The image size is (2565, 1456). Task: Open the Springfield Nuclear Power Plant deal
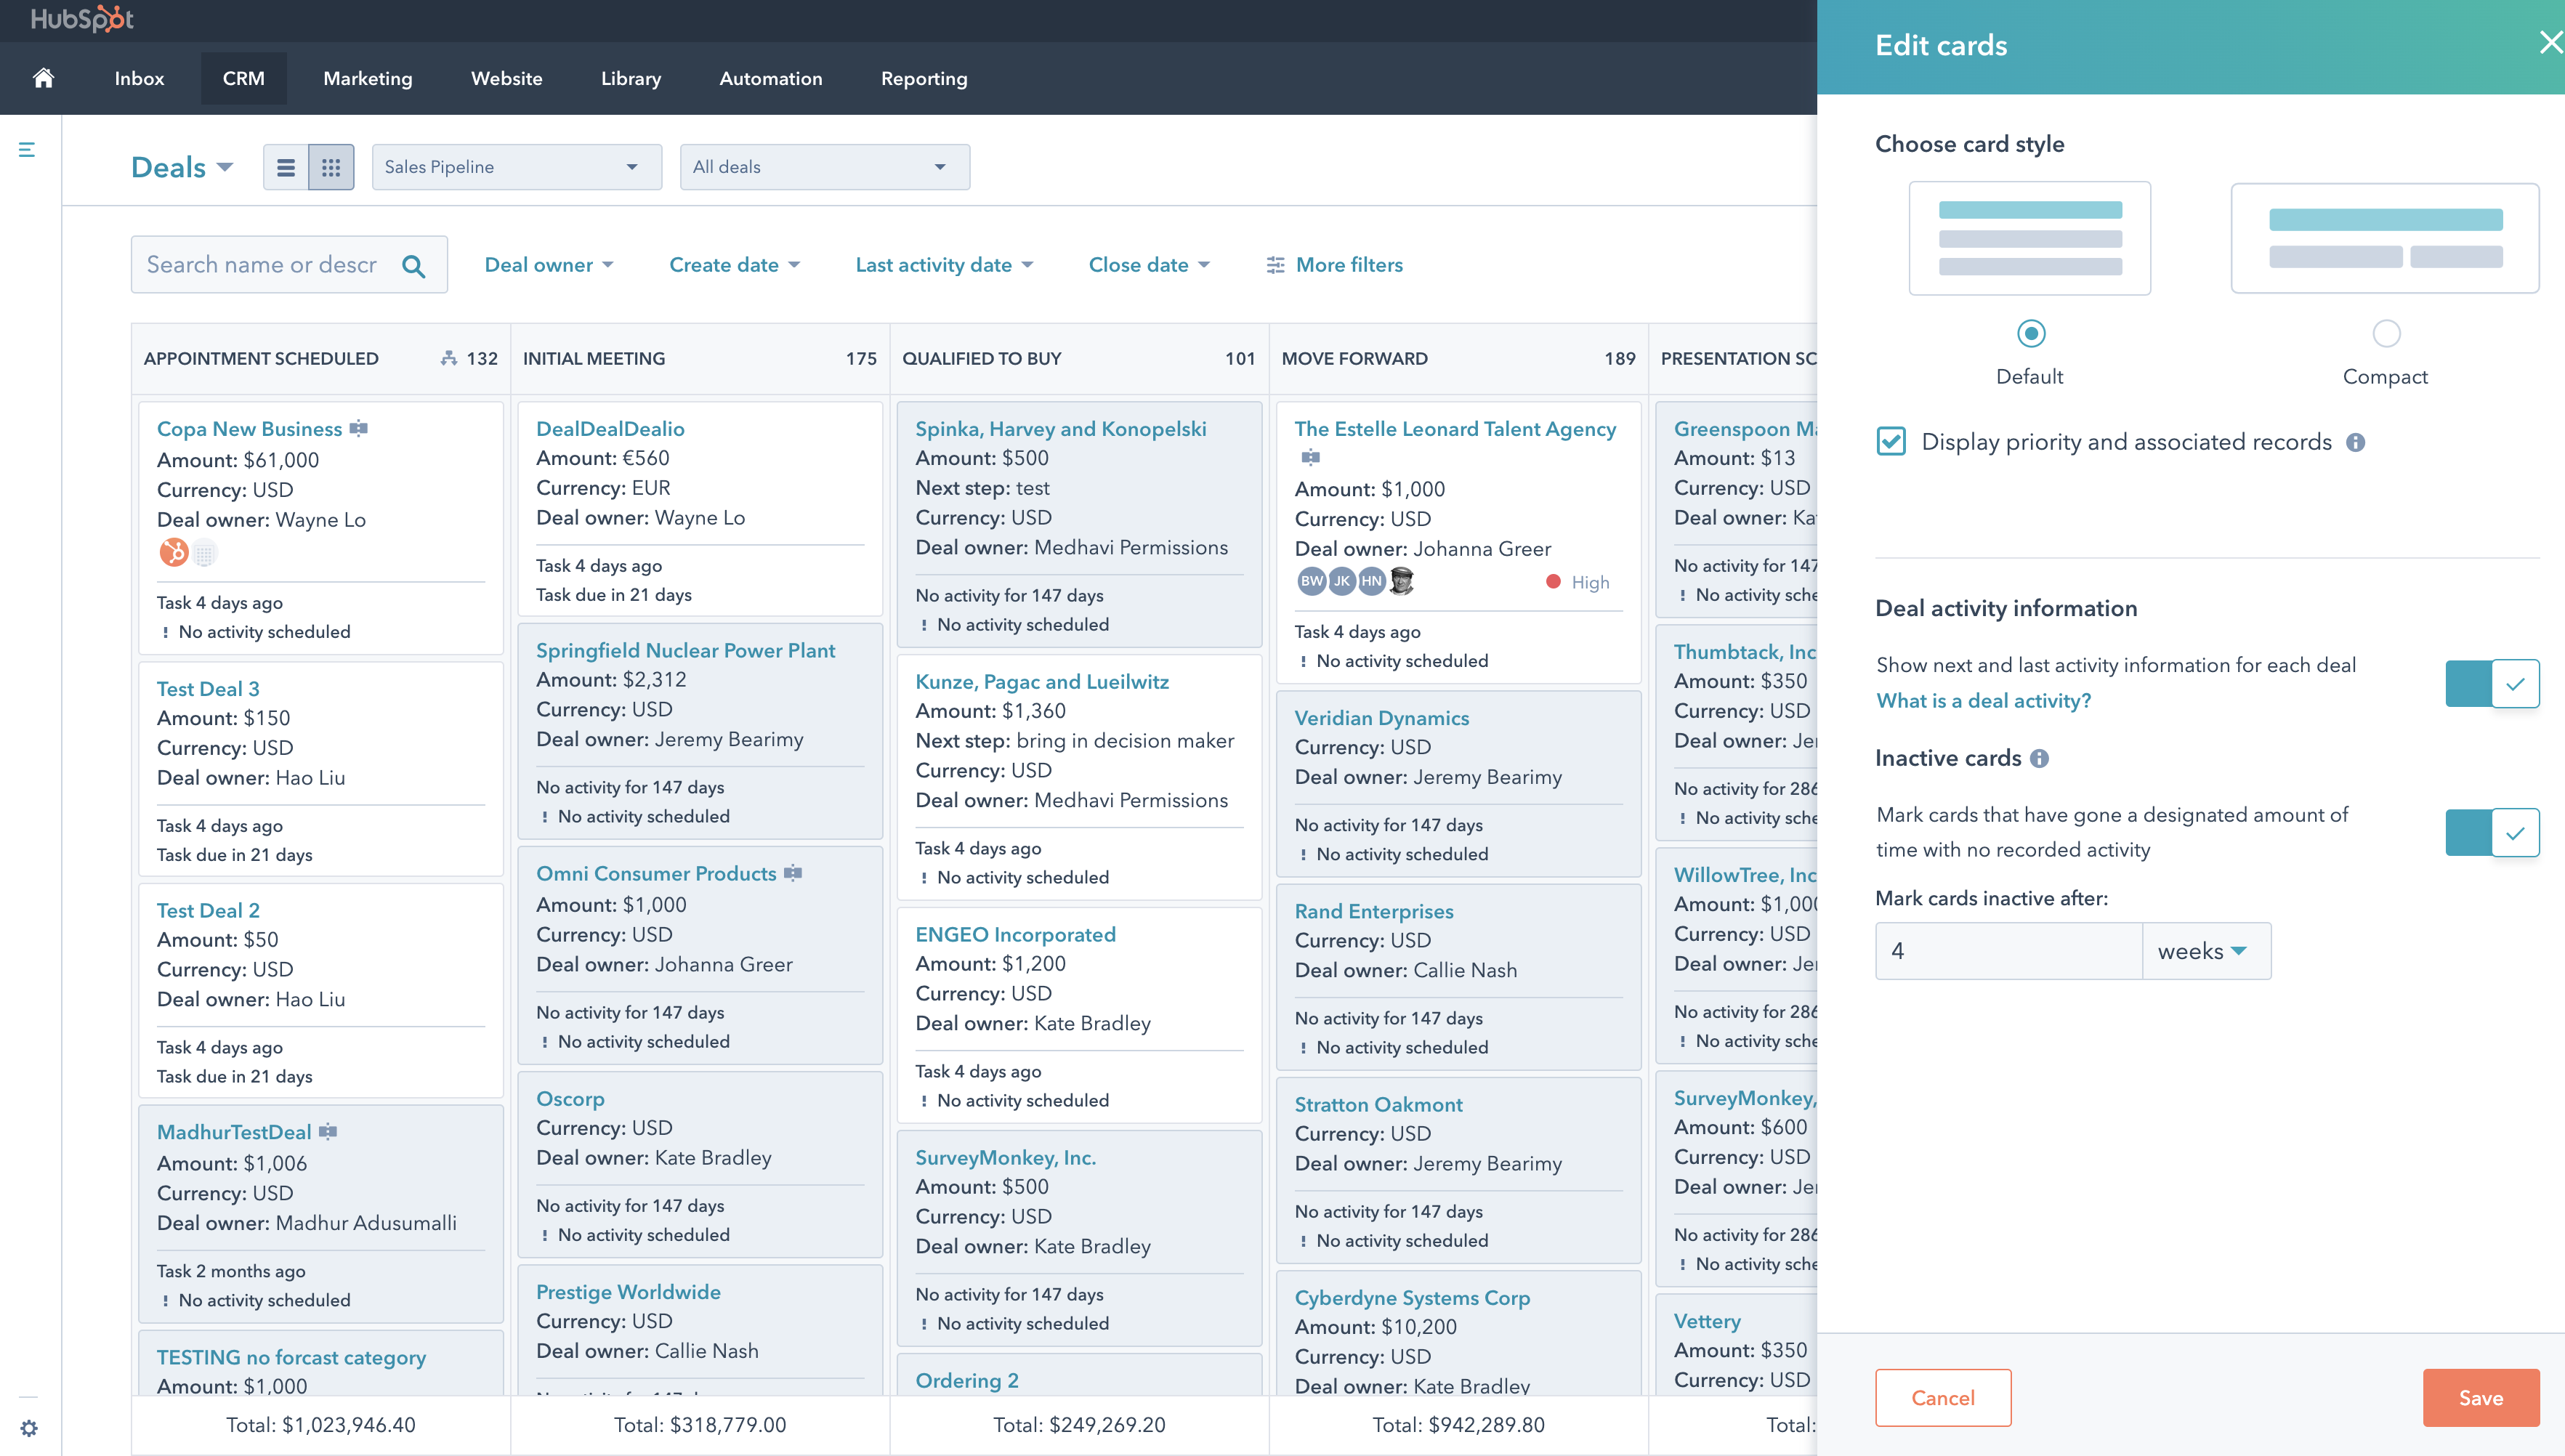point(685,650)
